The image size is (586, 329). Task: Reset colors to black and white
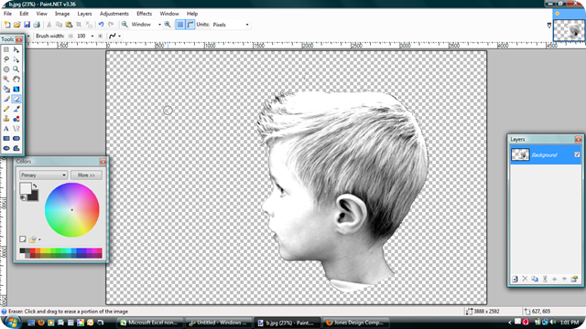click(x=23, y=197)
